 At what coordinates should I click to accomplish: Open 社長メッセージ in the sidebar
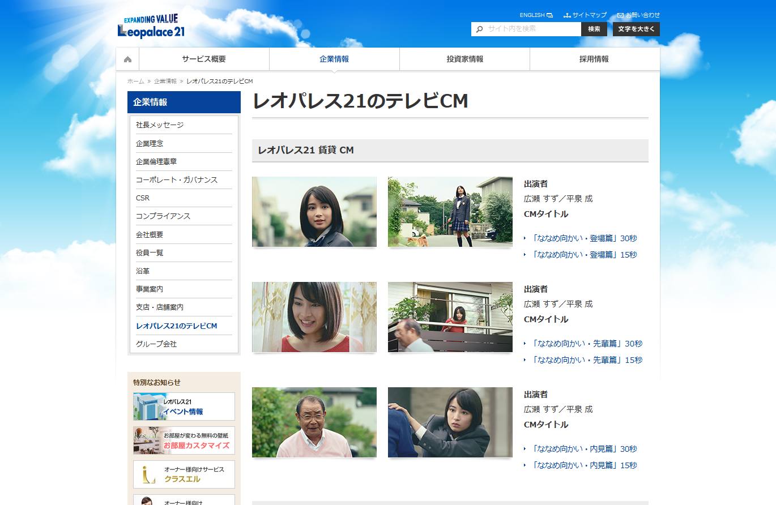coord(184,125)
